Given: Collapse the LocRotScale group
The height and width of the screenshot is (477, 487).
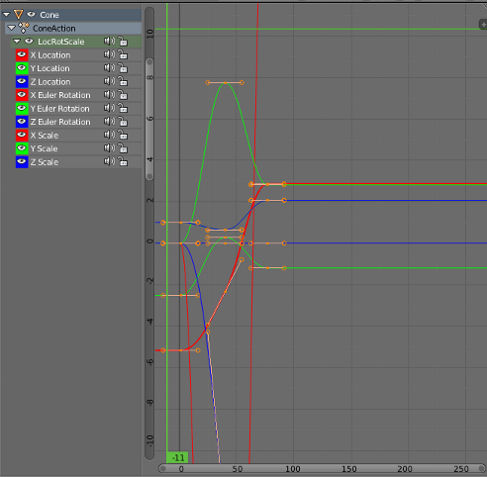Looking at the screenshot, I should (x=17, y=42).
